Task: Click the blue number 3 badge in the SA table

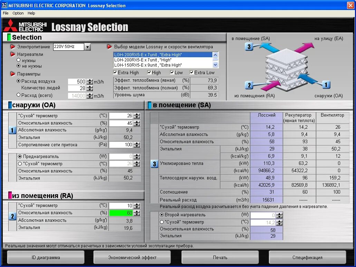Action: pos(154,164)
